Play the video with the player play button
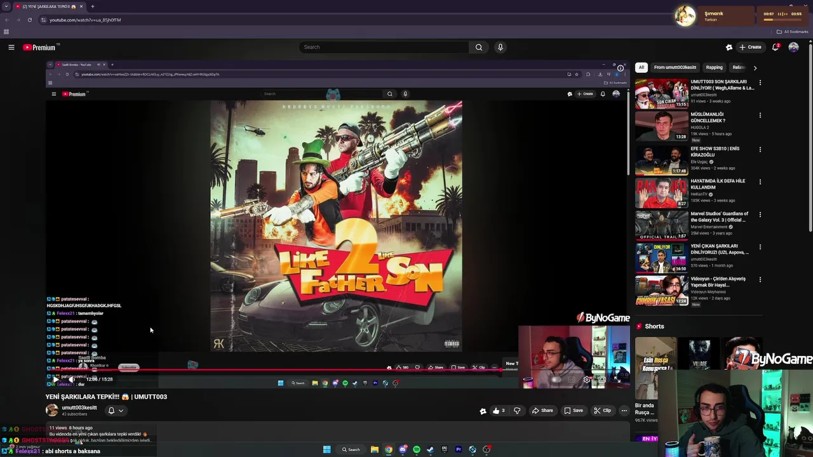813x457 pixels. tap(55, 379)
